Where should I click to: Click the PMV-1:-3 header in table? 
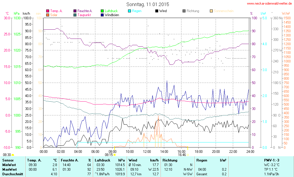pyautogui.click(x=272, y=160)
